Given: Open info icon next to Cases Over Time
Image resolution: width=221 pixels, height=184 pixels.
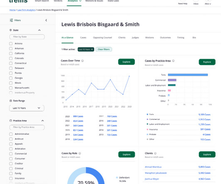Looking at the screenshot, I should coord(82,61).
